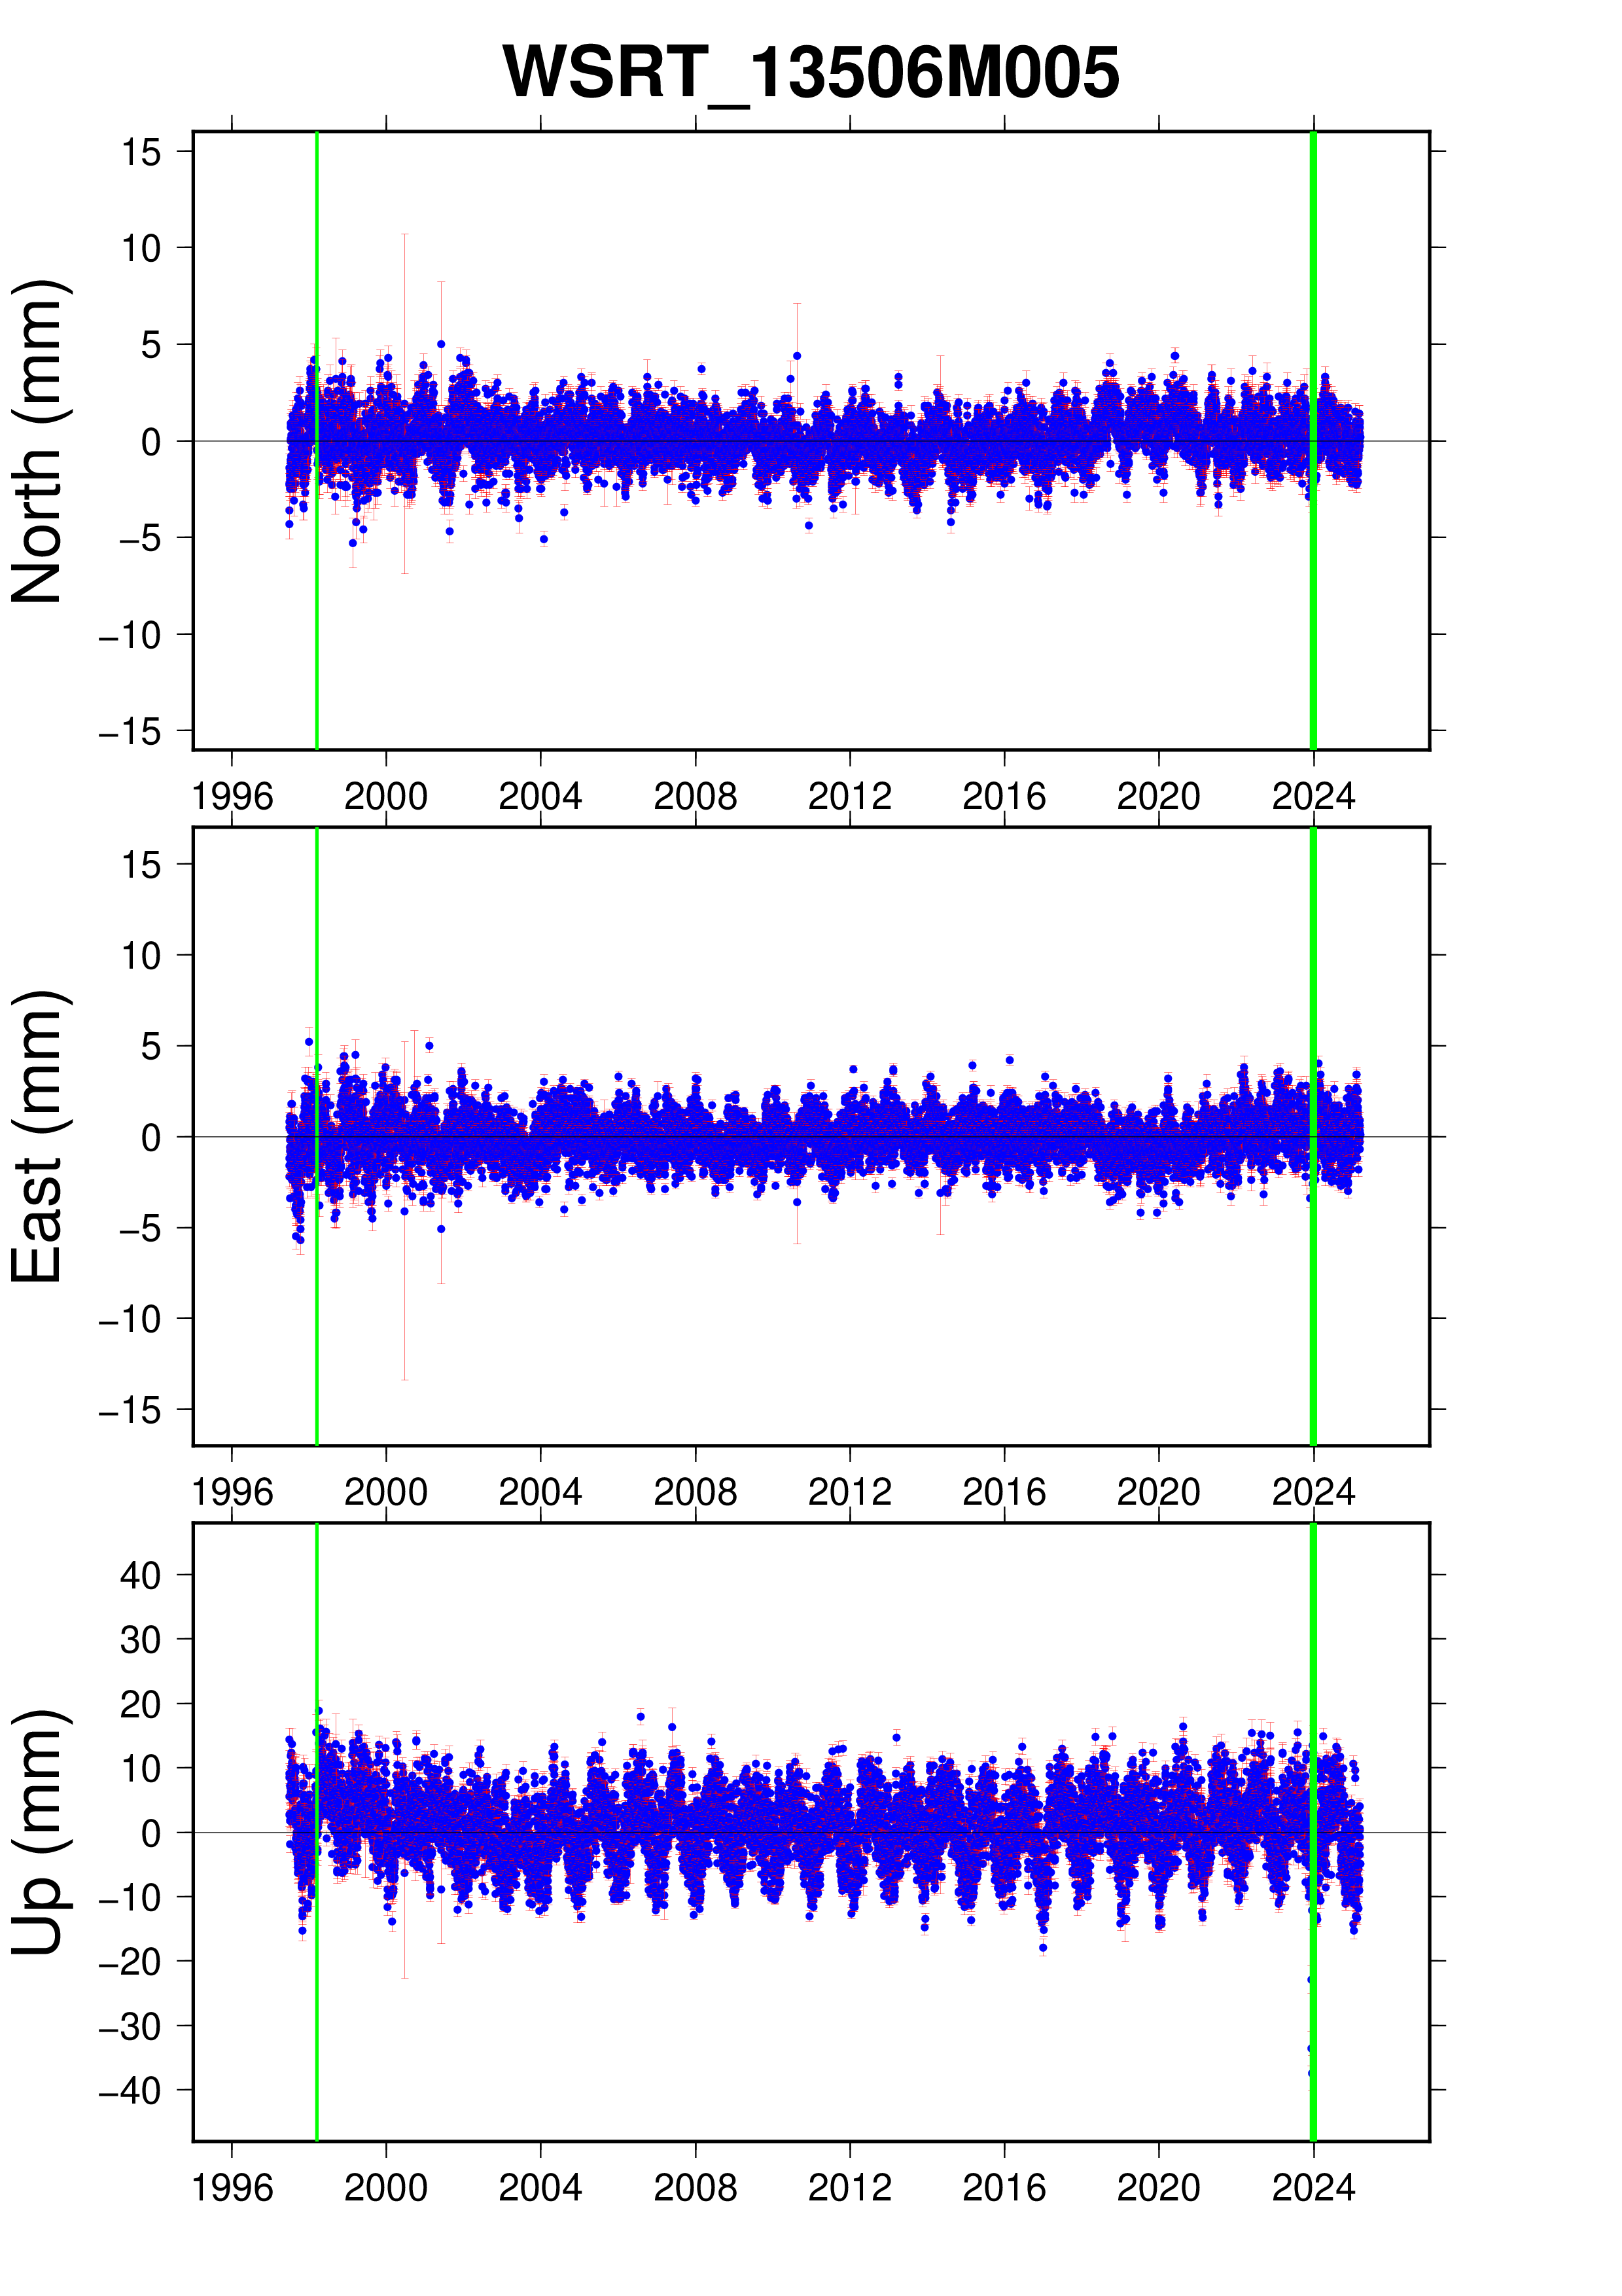Click the –40 tick label on Up axis
Screen dimensions: 1622x2296
(130, 2091)
